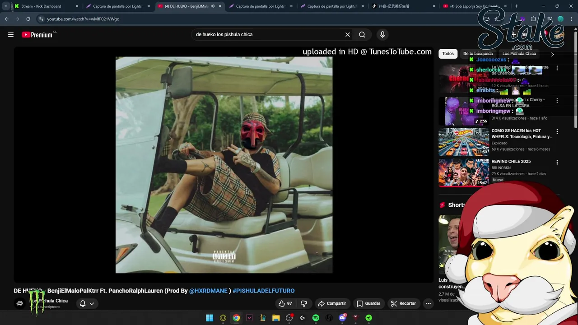578x325 pixels.
Task: Open notification bell dropdown for channel
Action: pyautogui.click(x=87, y=303)
